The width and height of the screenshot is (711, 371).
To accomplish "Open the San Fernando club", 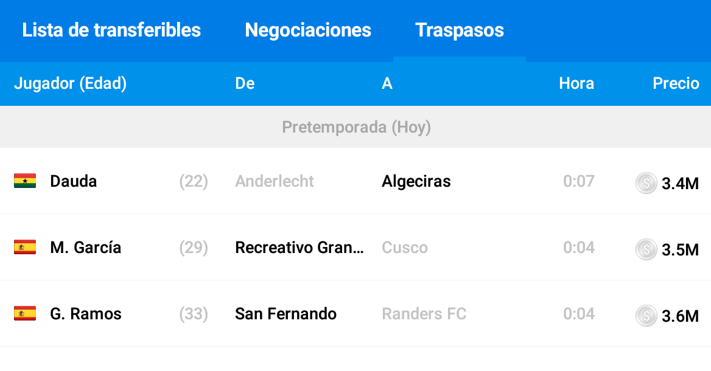I will coord(285,314).
